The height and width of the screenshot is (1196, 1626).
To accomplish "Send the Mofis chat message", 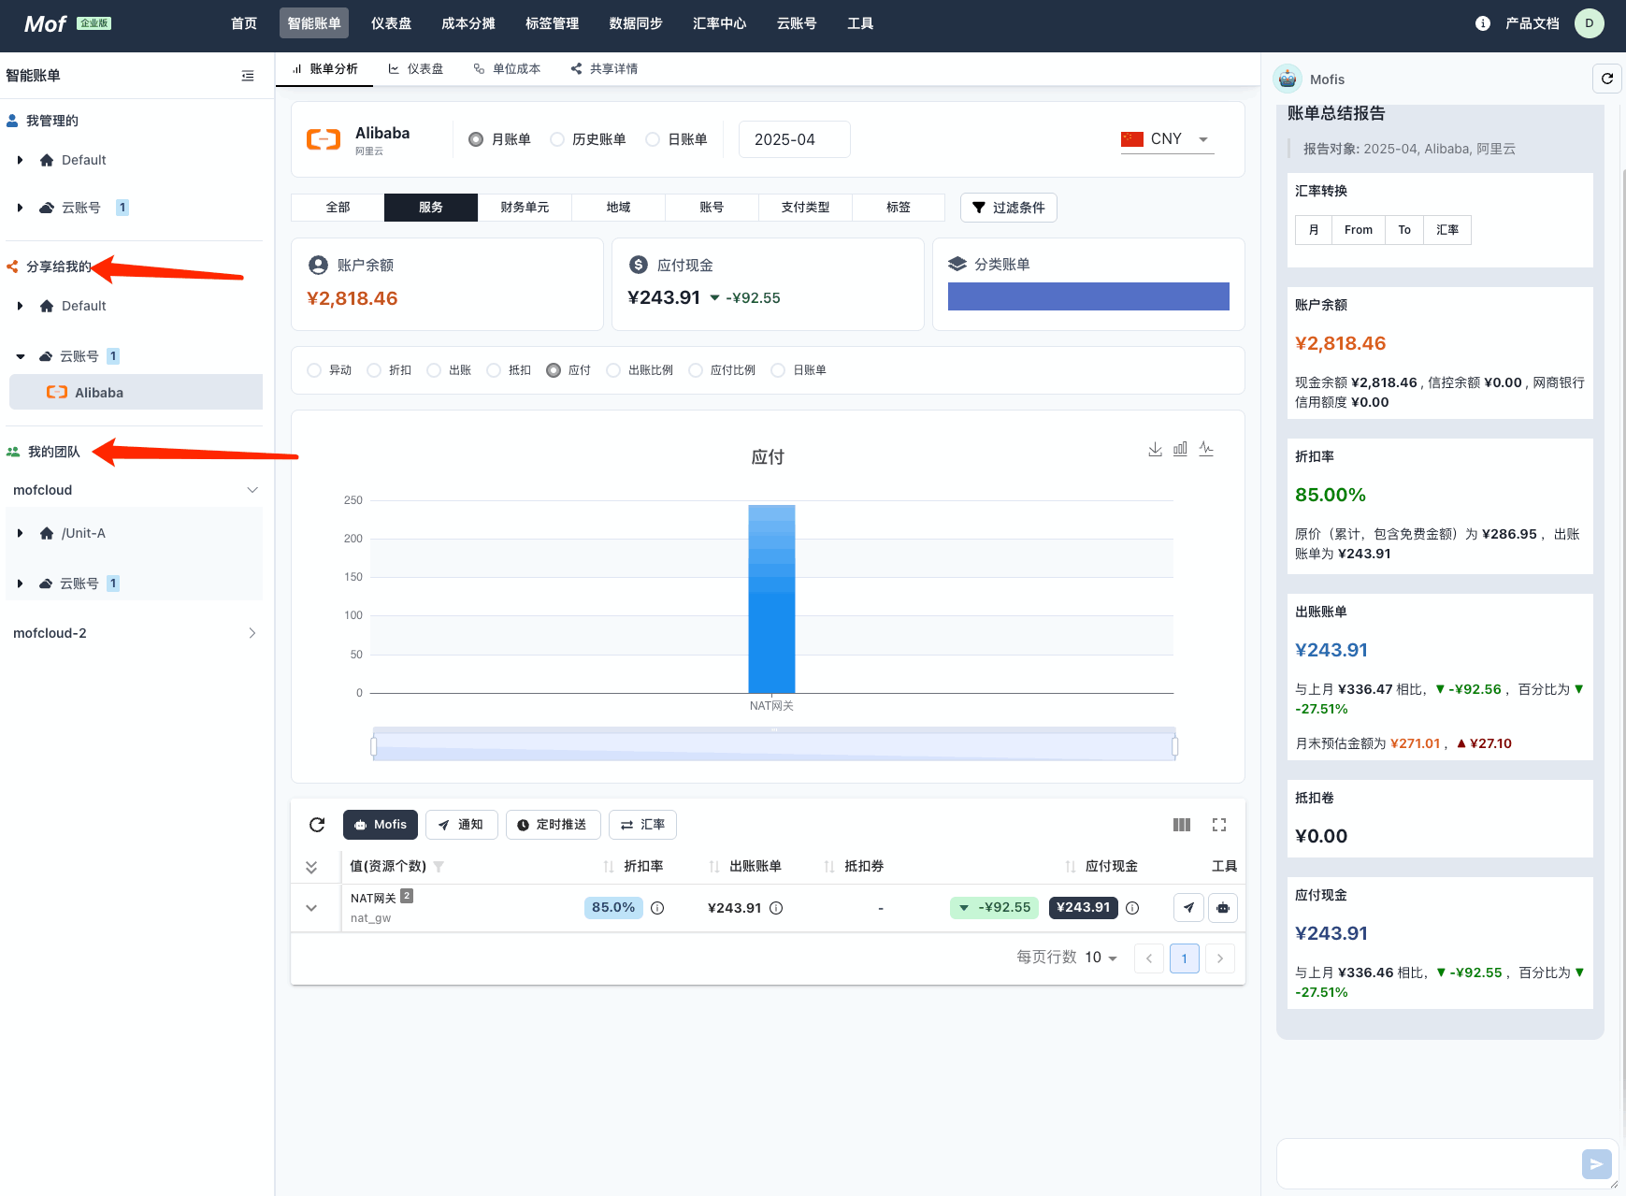I will [1596, 1164].
